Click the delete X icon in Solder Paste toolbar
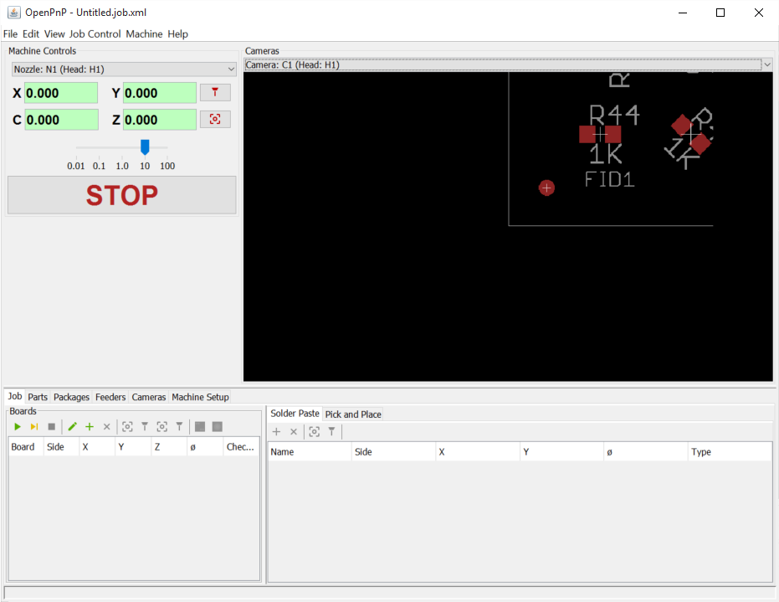Viewport: 779px width, 602px height. (x=294, y=432)
